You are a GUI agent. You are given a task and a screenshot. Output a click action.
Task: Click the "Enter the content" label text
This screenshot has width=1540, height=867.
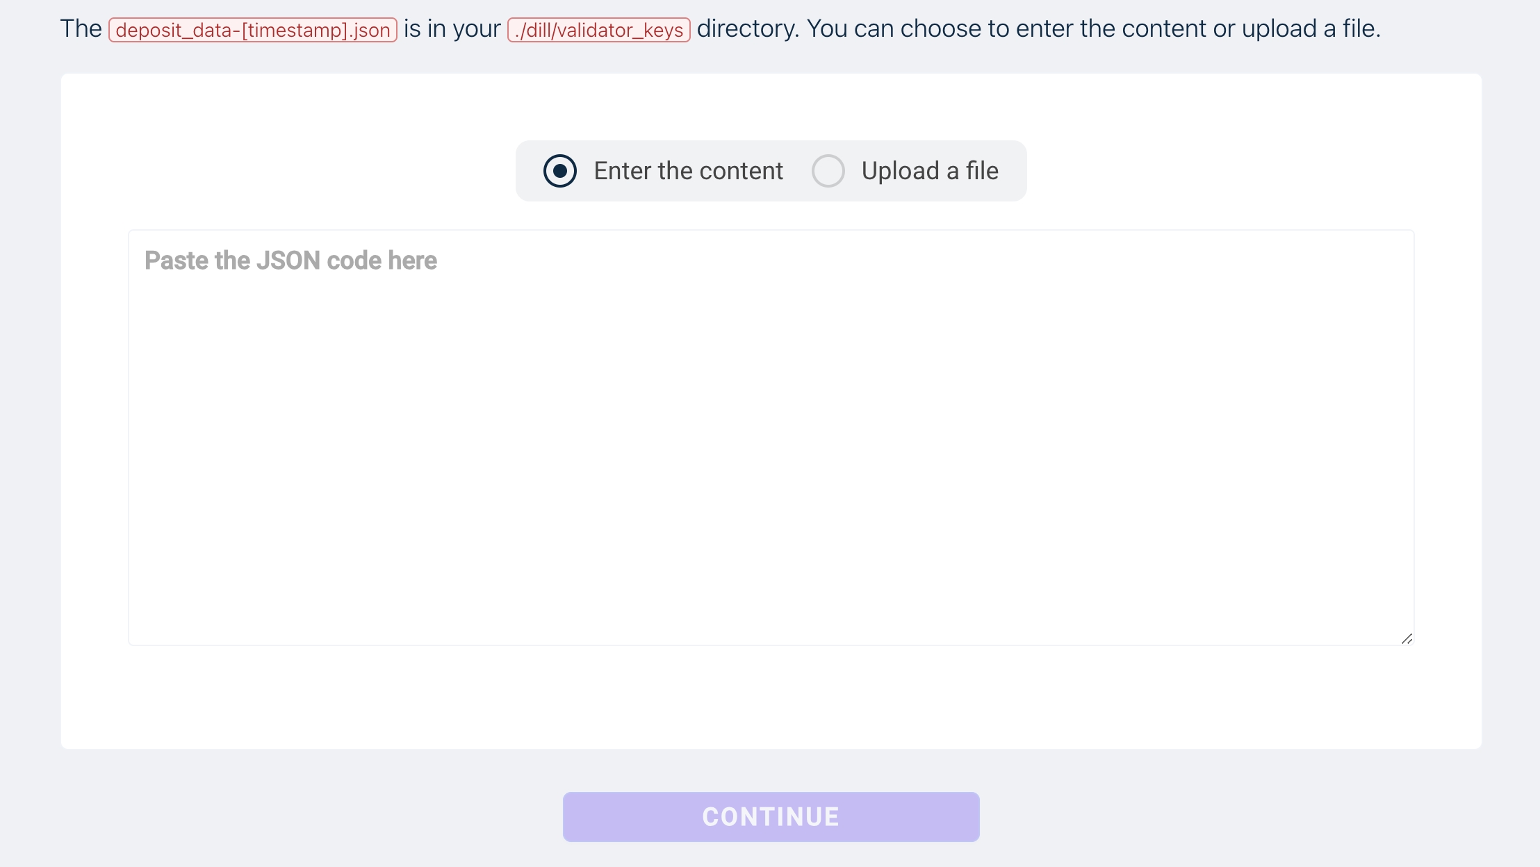pos(688,171)
